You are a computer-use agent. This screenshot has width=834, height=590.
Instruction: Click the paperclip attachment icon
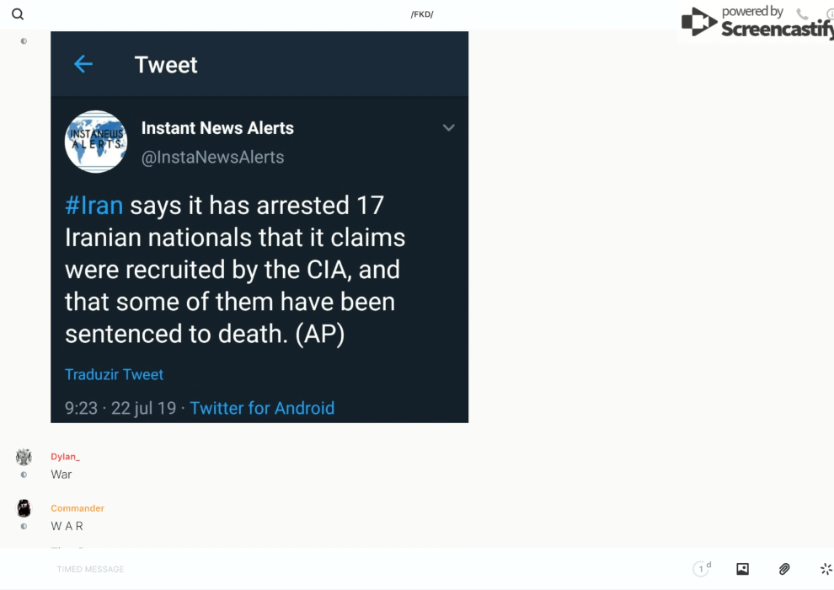pos(784,569)
